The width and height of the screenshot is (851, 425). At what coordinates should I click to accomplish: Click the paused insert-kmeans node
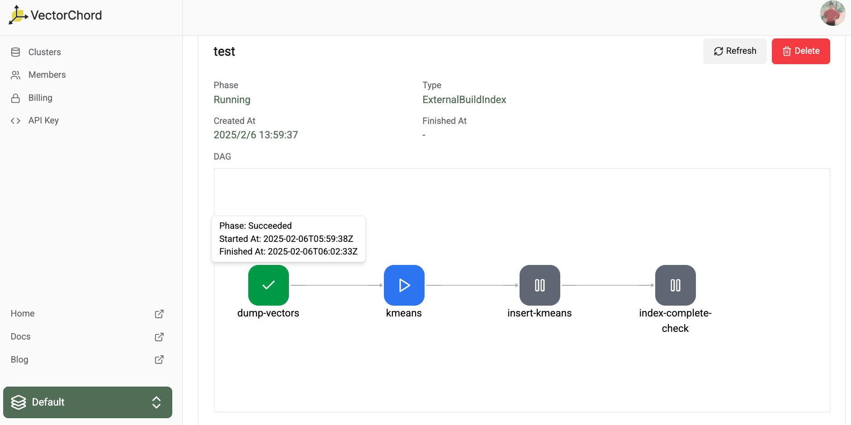[x=539, y=285]
